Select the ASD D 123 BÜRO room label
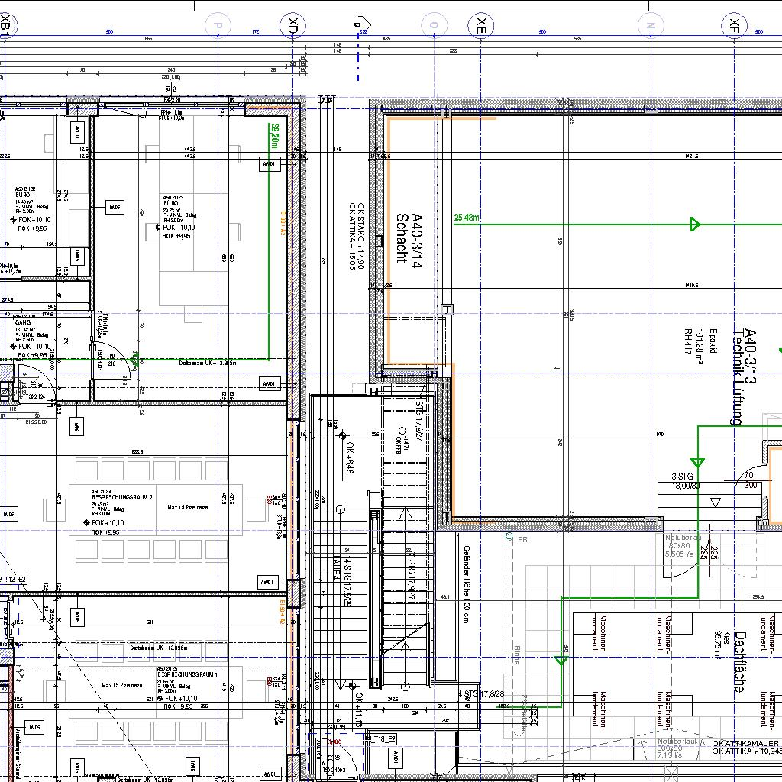 [x=173, y=201]
